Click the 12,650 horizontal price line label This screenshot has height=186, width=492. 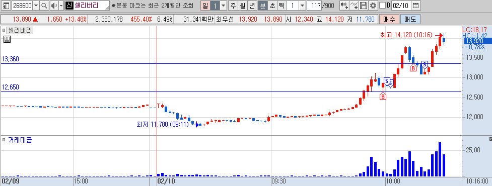11,87
